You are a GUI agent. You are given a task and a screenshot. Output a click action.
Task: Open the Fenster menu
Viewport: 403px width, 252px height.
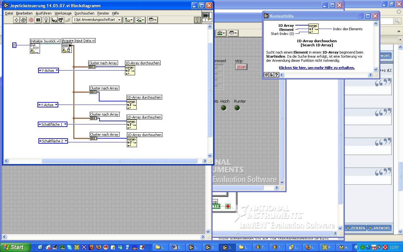(103, 13)
